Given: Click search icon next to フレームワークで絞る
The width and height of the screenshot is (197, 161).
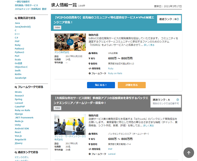Looking at the screenshot, I should click(16, 87).
